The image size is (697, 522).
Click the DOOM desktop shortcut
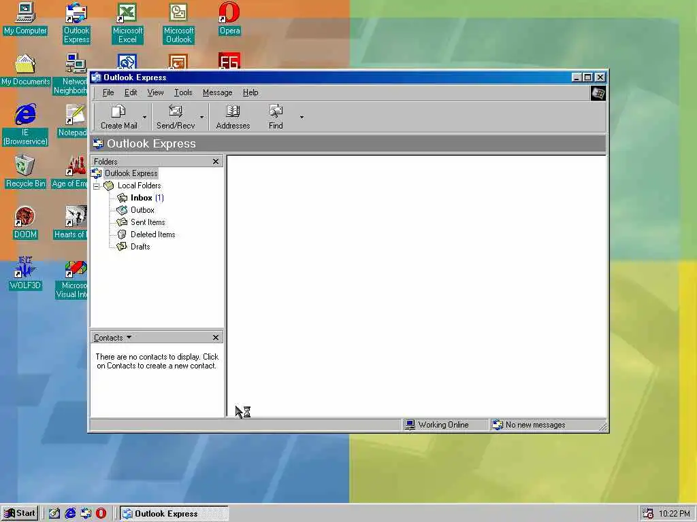25,223
